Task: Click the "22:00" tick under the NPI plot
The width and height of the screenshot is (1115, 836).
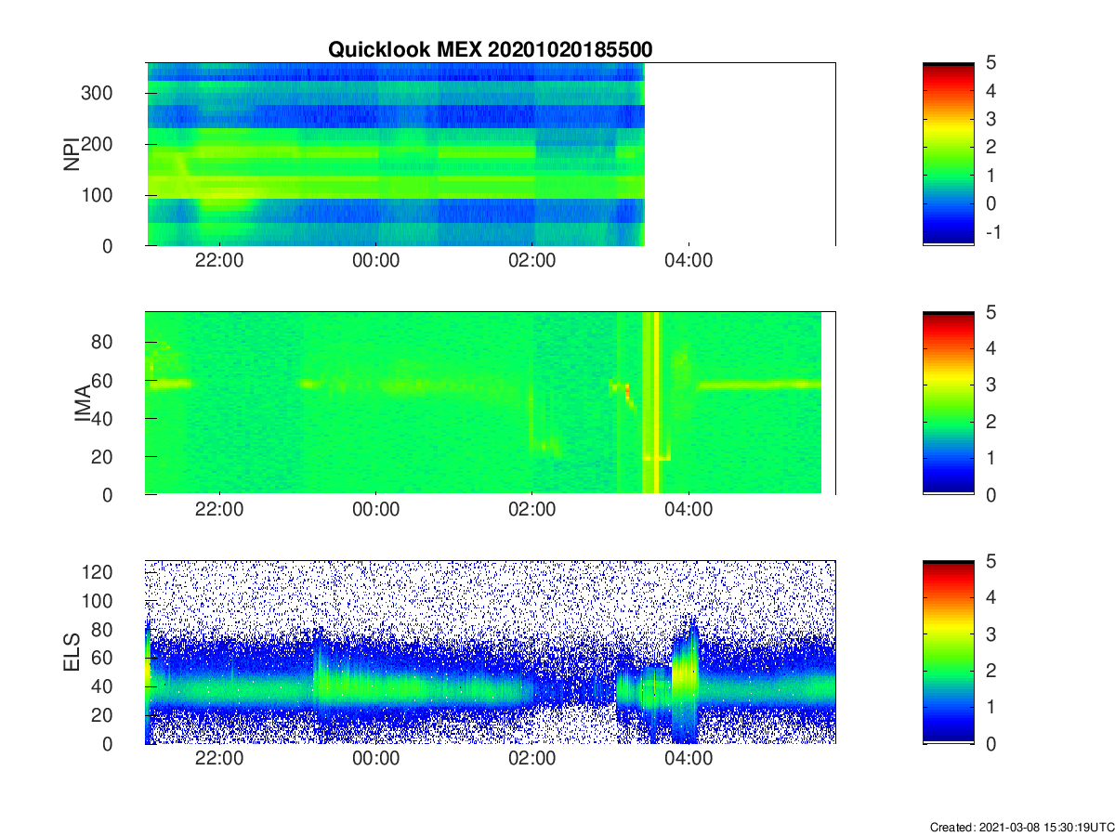Action: point(219,261)
